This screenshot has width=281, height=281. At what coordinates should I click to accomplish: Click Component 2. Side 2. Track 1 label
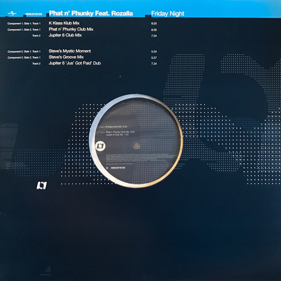point(25,57)
